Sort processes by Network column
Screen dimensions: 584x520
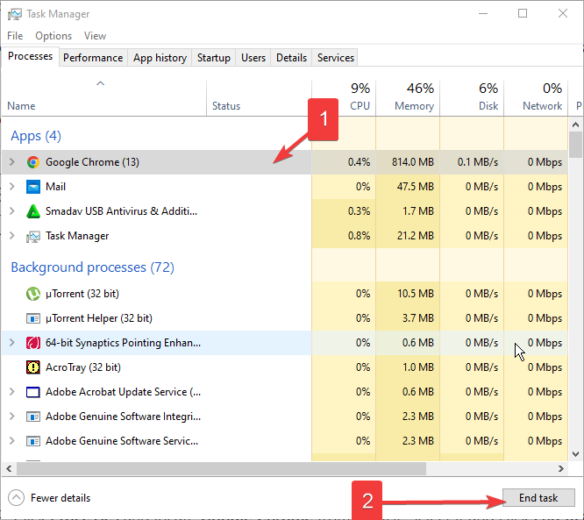pos(536,97)
